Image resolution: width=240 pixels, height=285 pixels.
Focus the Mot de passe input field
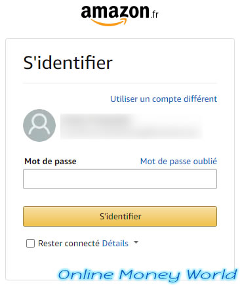[120, 179]
